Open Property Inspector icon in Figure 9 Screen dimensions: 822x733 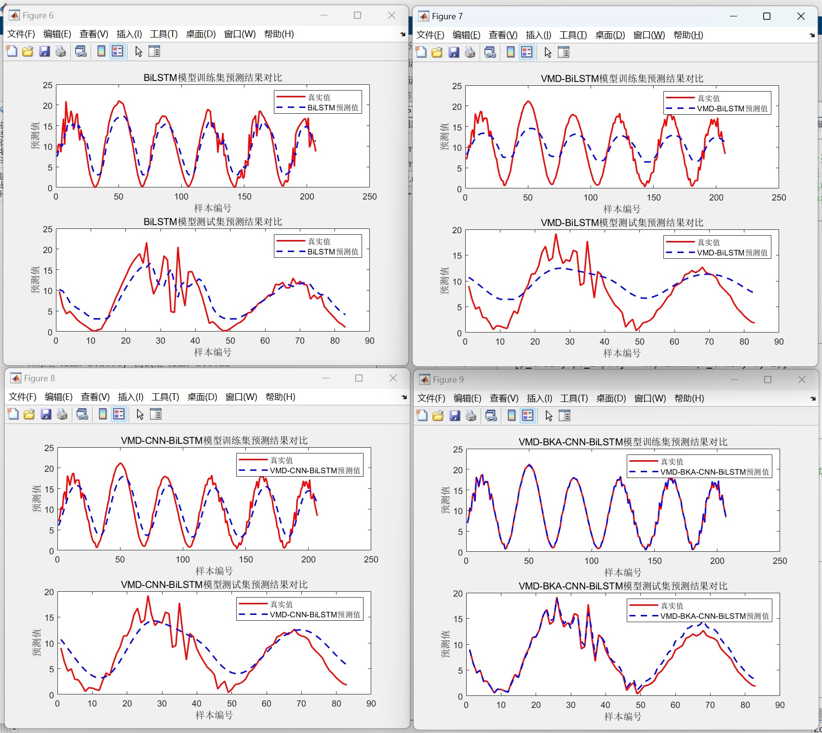pyautogui.click(x=565, y=415)
